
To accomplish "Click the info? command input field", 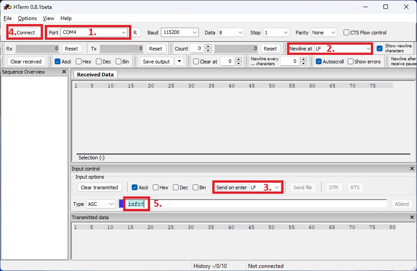I will [x=255, y=204].
